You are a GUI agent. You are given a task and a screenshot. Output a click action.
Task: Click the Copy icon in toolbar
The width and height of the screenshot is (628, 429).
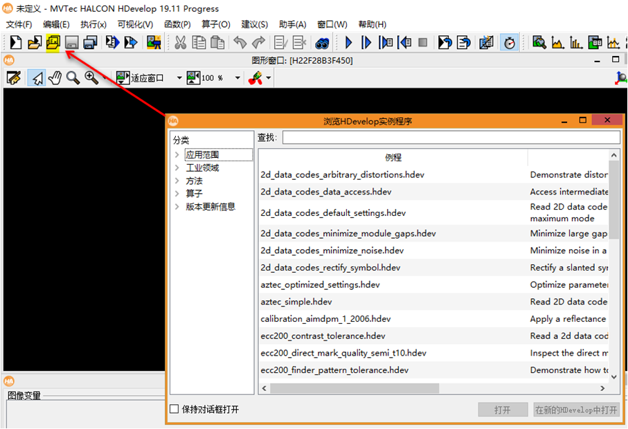click(199, 42)
